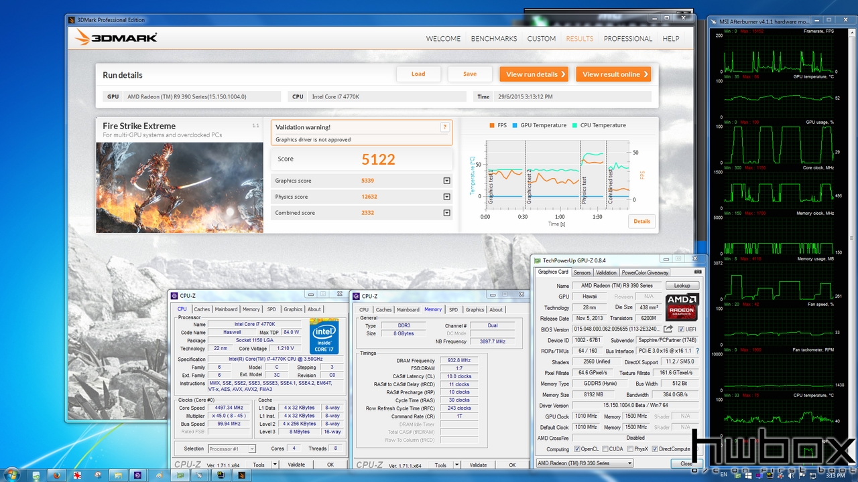Viewport: 858px width, 482px height.
Task: Click View result online button
Action: coord(613,74)
